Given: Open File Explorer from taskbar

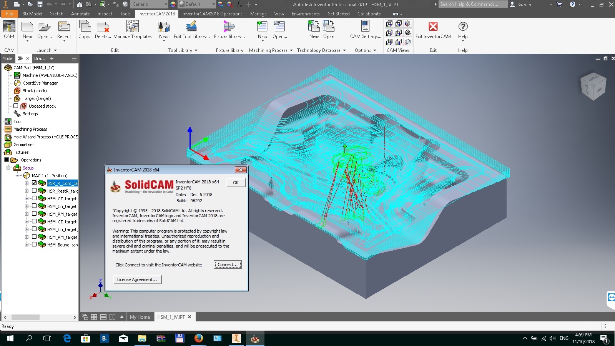Looking at the screenshot, I should [x=142, y=338].
